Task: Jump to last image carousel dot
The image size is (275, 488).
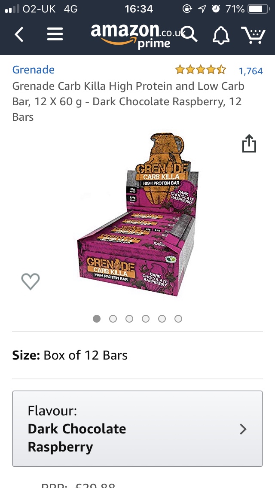Action: tap(178, 319)
